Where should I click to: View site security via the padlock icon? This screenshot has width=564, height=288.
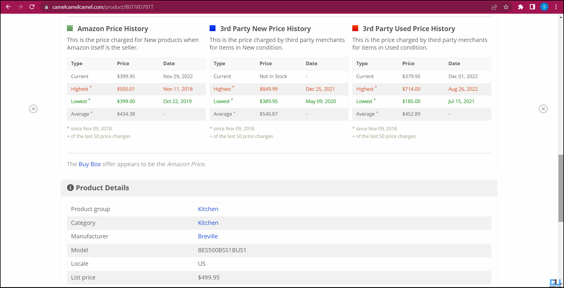[x=46, y=7]
